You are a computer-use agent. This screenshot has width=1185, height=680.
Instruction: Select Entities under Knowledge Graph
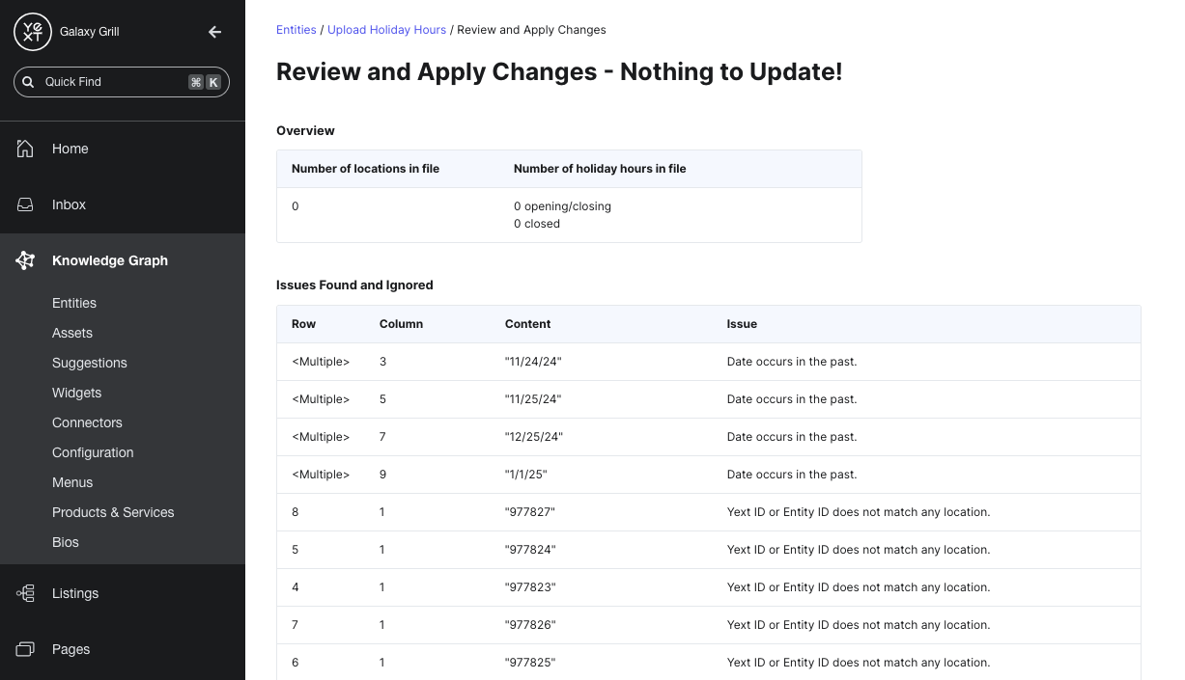[74, 303]
